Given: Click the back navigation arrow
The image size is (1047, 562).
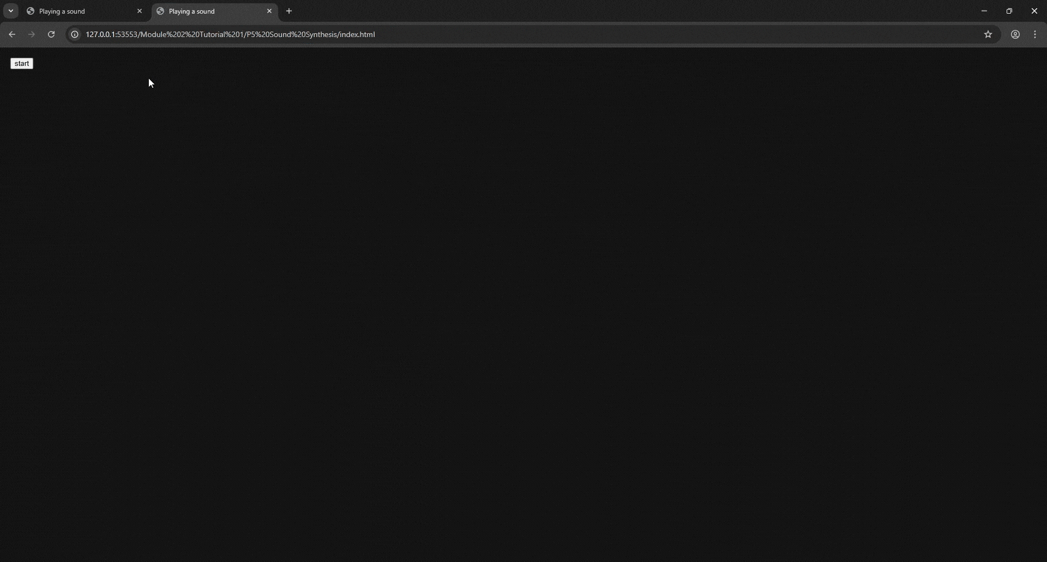Looking at the screenshot, I should (12, 34).
